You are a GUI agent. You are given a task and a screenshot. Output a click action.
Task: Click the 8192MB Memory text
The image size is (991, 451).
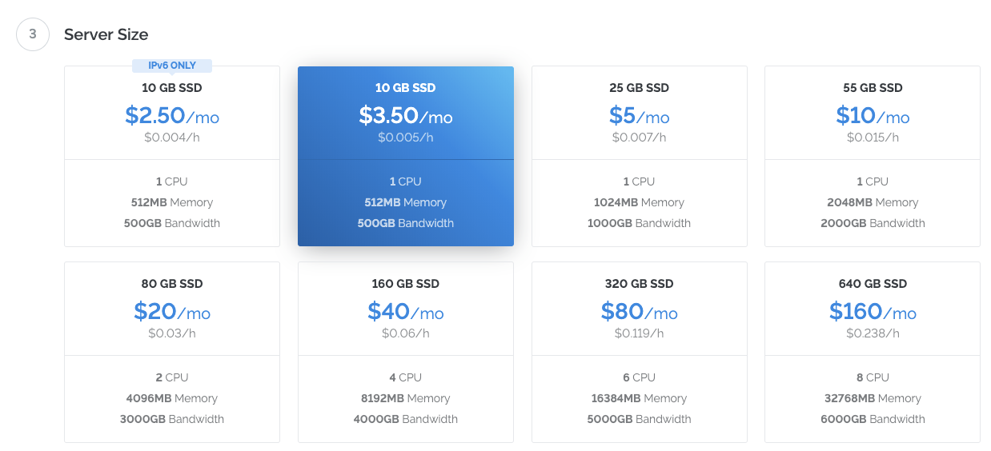pyautogui.click(x=406, y=398)
